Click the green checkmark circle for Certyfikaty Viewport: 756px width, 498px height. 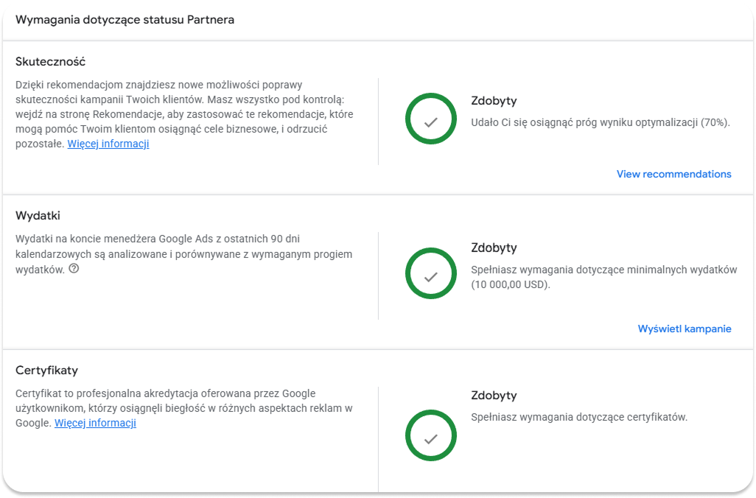[430, 435]
